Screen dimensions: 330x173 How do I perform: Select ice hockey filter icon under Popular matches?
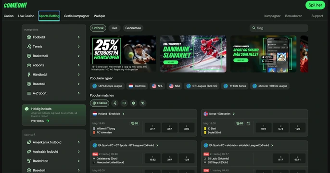pos(124,103)
